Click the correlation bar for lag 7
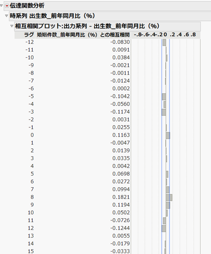Viewport: 211px width, 254px height. [x=168, y=190]
